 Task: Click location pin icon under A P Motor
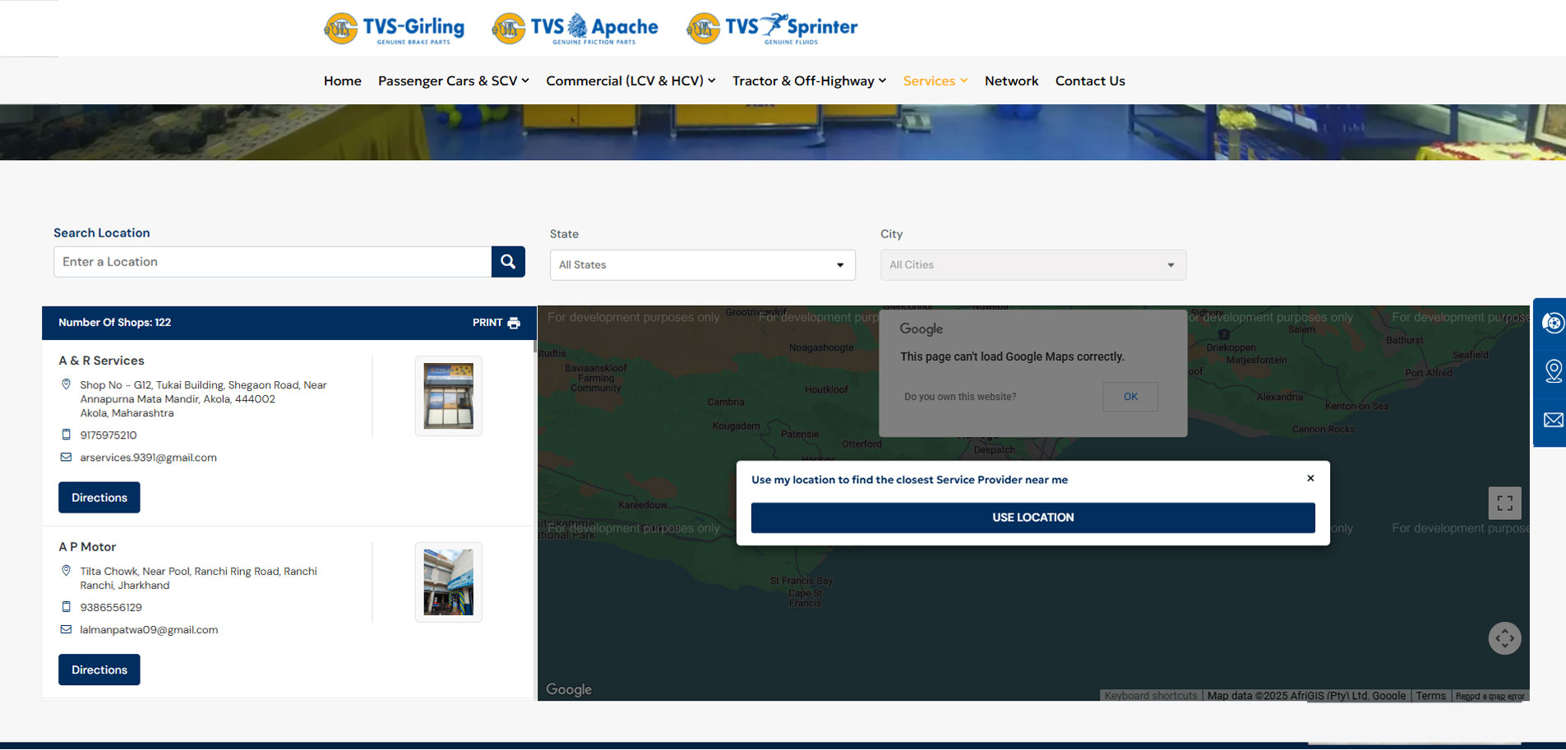66,570
